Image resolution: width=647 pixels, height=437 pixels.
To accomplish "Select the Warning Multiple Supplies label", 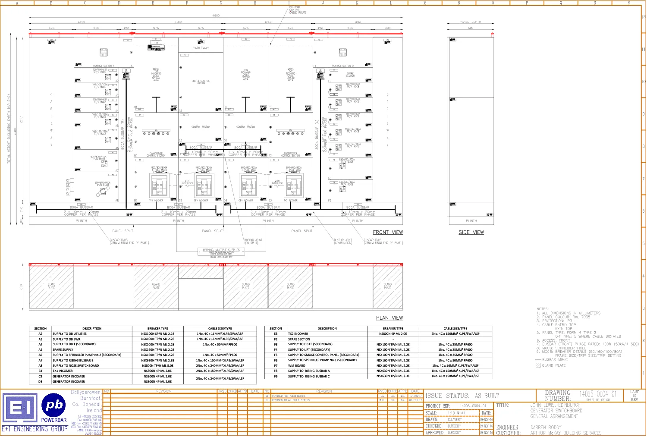I will tap(221, 251).
